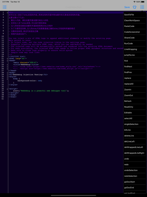Close the right list menu icon
This screenshot has height=197, width=147.
point(142,7)
